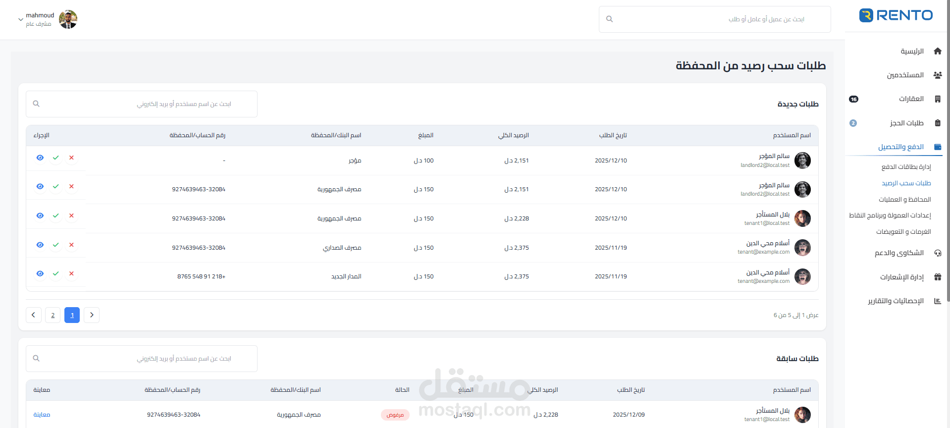Viewport: 950px width, 428px height.
Task: Click the headset icon beside الشكاوى والدعم
Action: pyautogui.click(x=938, y=253)
